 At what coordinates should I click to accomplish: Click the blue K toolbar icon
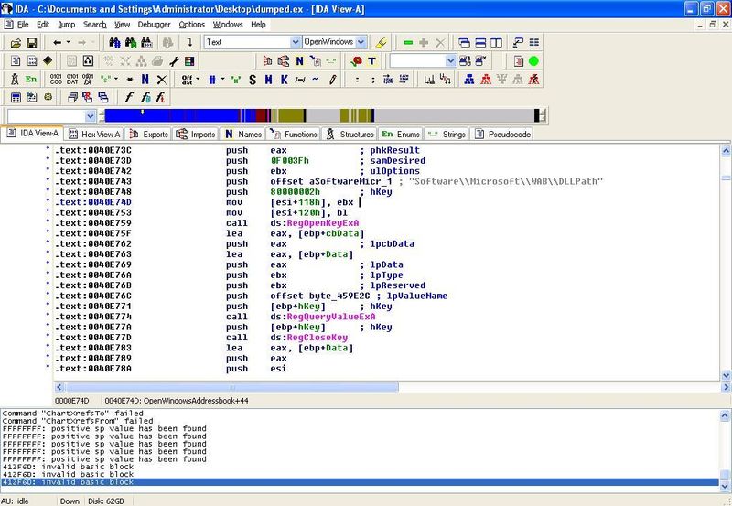(x=284, y=80)
